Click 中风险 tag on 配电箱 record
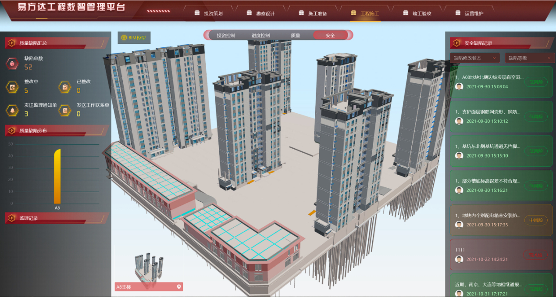556x297 pixels. click(x=536, y=220)
